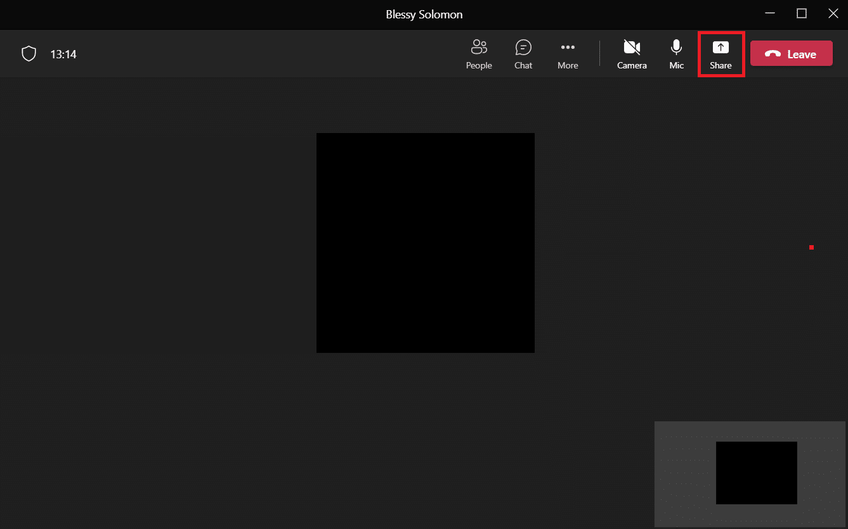Close the Teams call window
Viewport: 848px width, 529px height.
click(833, 13)
